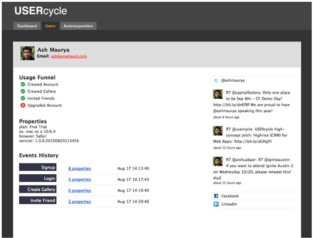
Task: Click avatar on the @capitalfactory retweet
Action: (x=218, y=94)
